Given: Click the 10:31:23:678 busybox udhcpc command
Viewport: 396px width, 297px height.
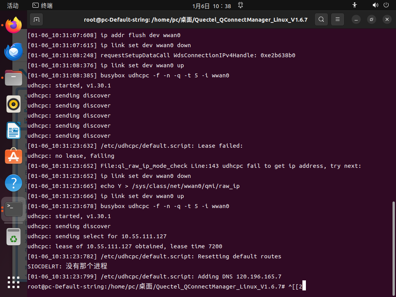Looking at the screenshot, I should tap(128, 206).
